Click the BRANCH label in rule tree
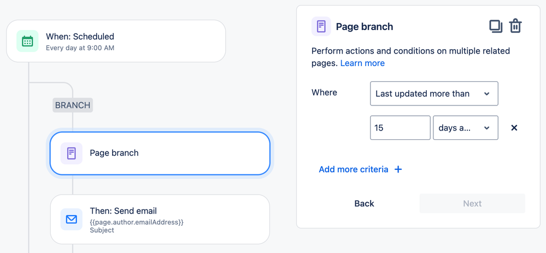546x253 pixels. point(73,105)
